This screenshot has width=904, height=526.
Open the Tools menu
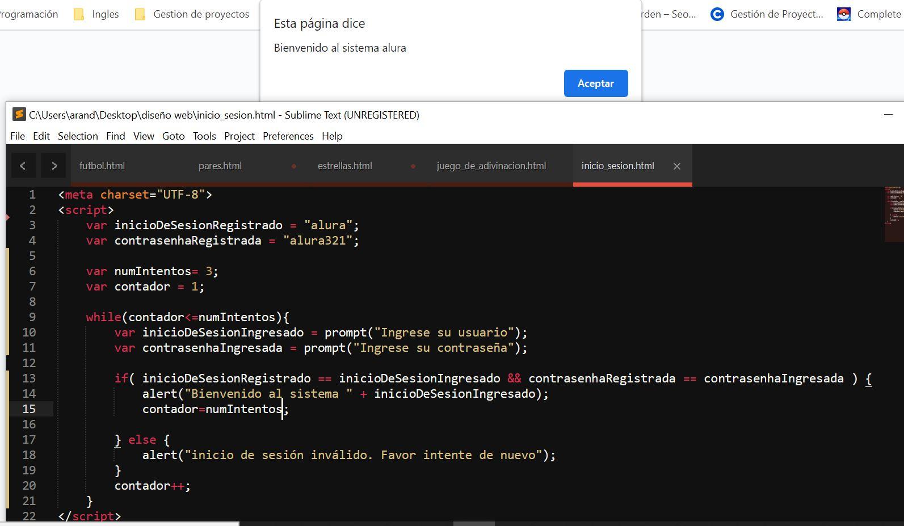[x=204, y=136]
